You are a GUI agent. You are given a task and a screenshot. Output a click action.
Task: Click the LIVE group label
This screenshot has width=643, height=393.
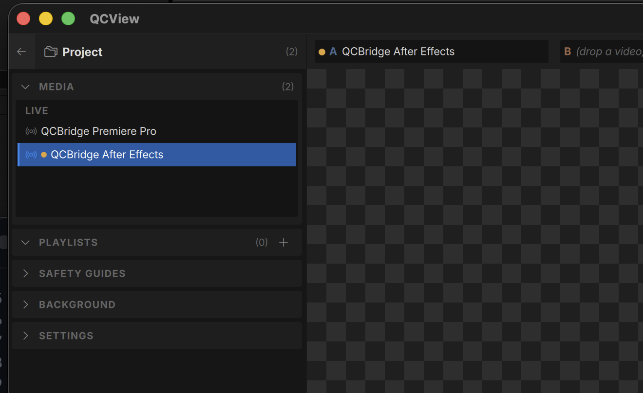coord(37,111)
